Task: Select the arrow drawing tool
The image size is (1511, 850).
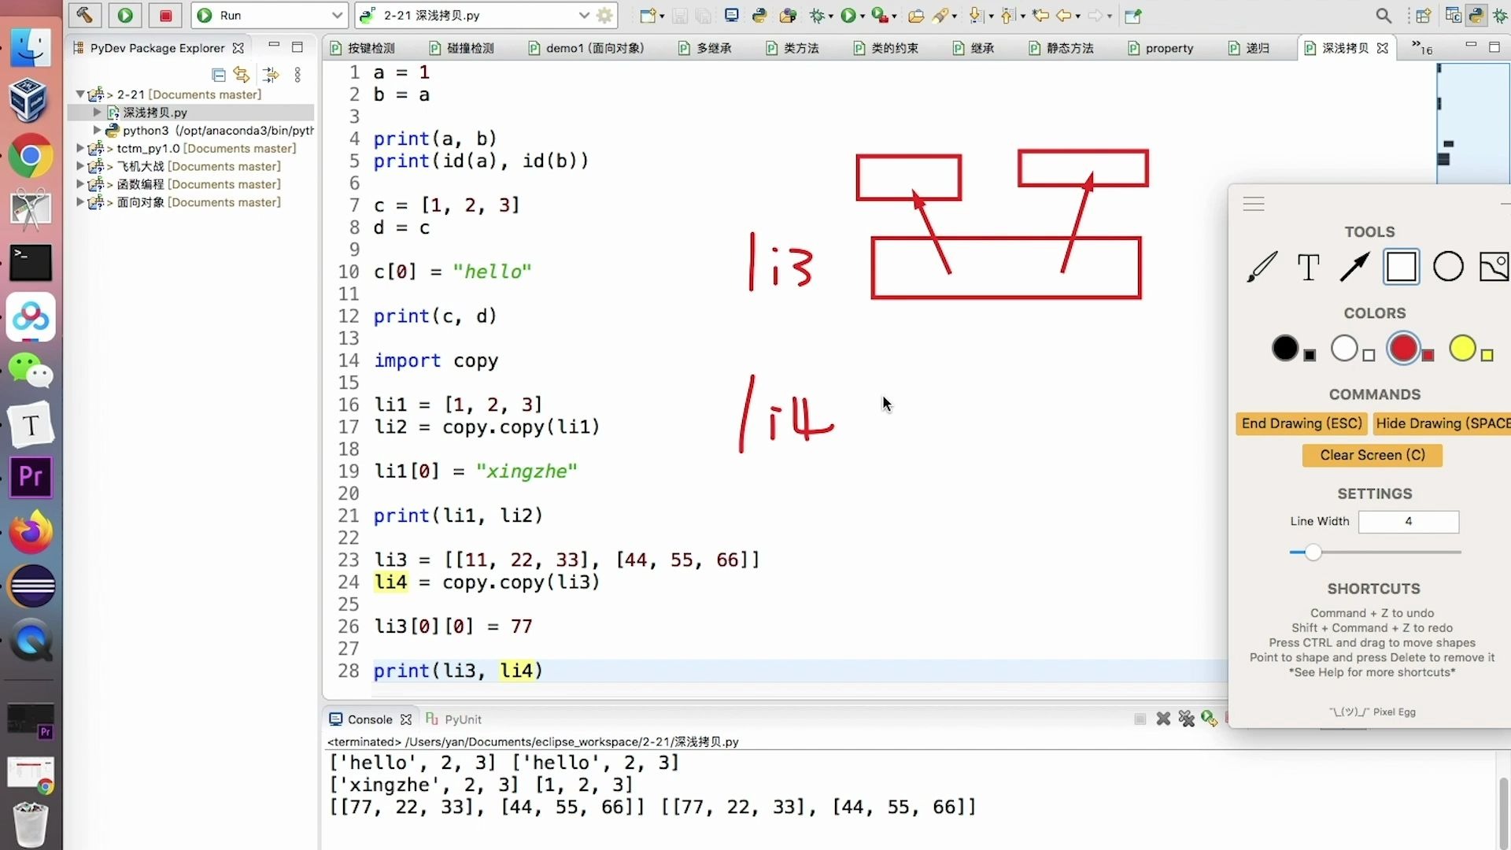Action: 1354,267
